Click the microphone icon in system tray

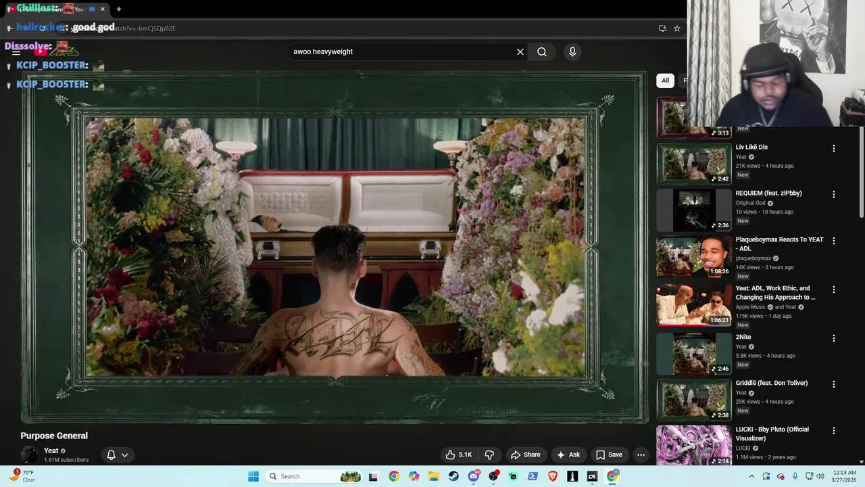tap(795, 476)
